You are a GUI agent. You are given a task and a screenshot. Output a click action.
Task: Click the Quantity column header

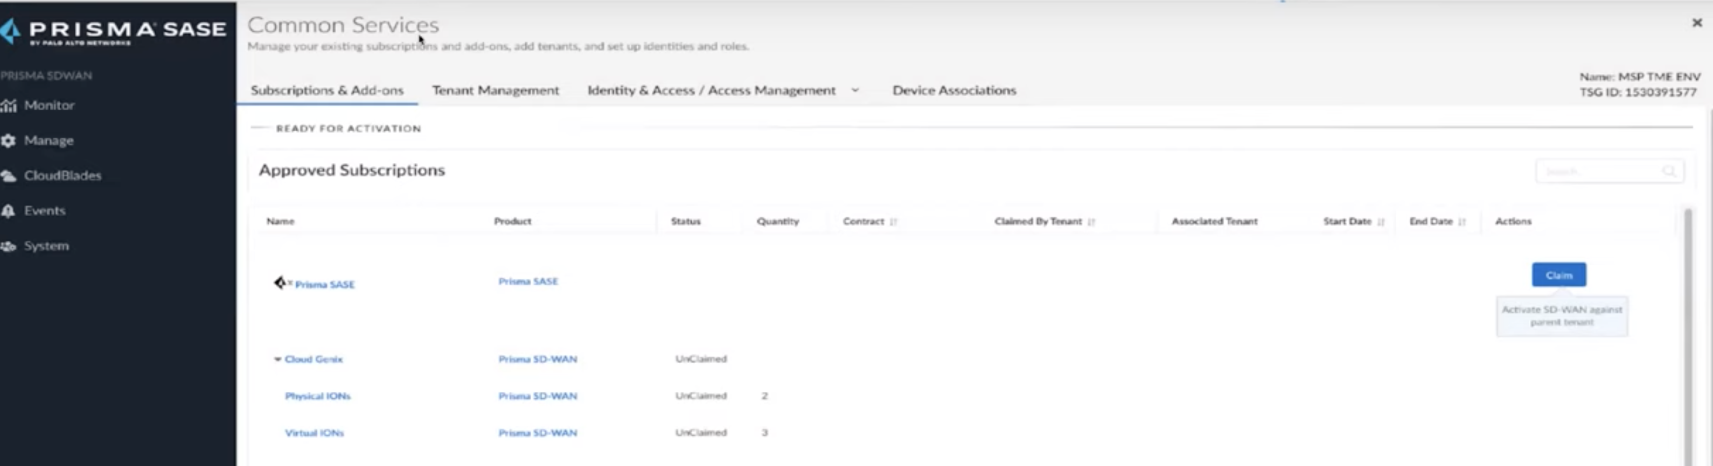coord(778,222)
